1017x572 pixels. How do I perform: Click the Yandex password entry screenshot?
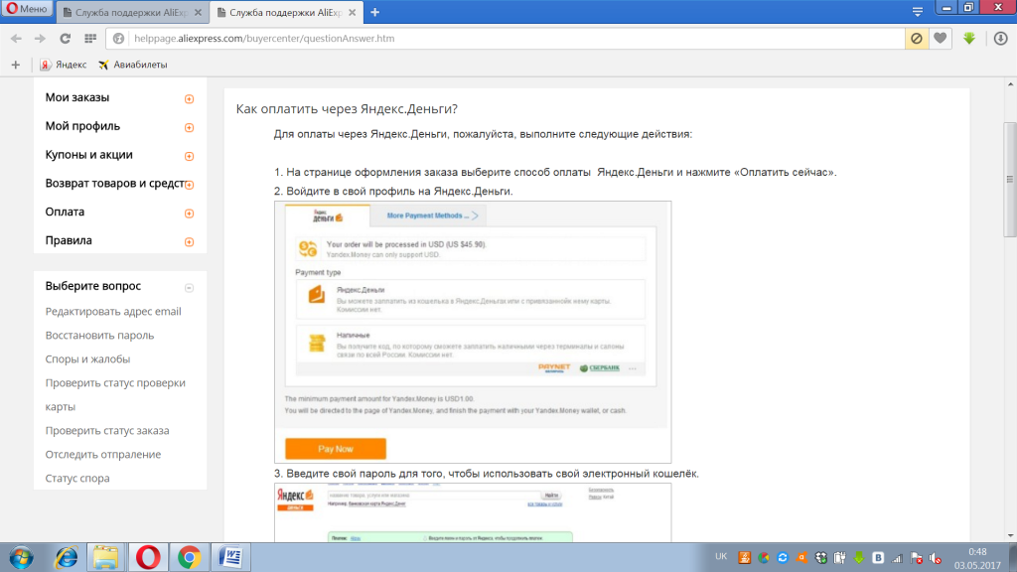click(473, 512)
